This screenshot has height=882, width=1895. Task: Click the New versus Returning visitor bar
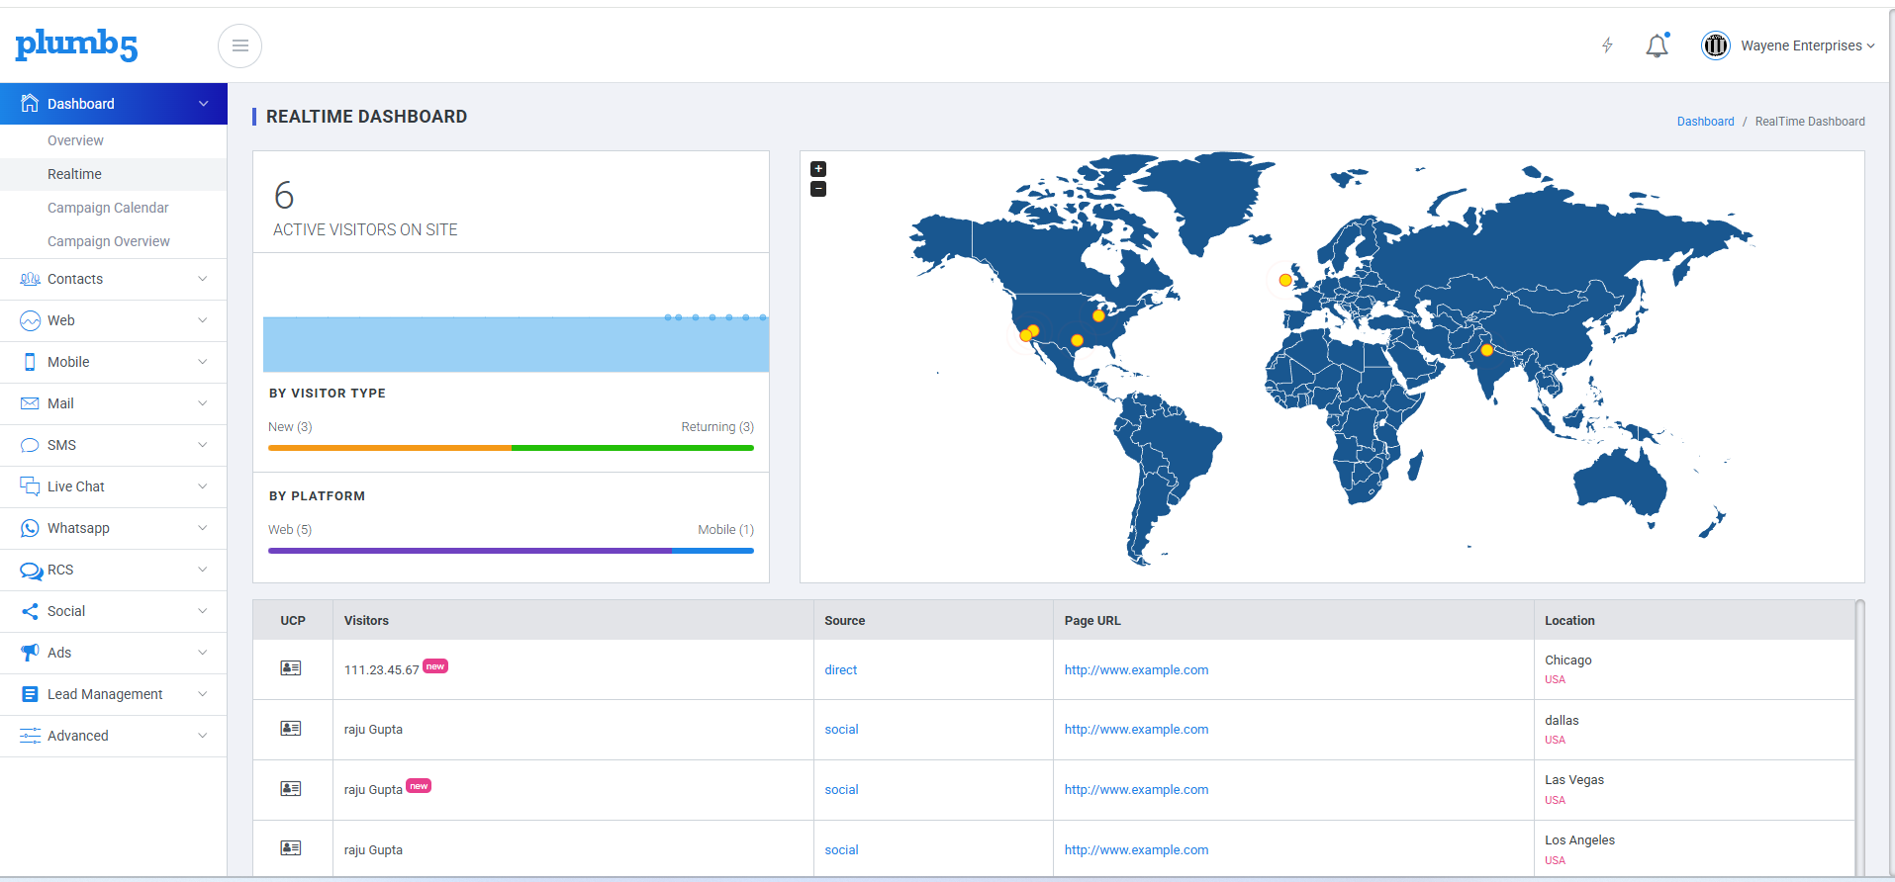[511, 448]
